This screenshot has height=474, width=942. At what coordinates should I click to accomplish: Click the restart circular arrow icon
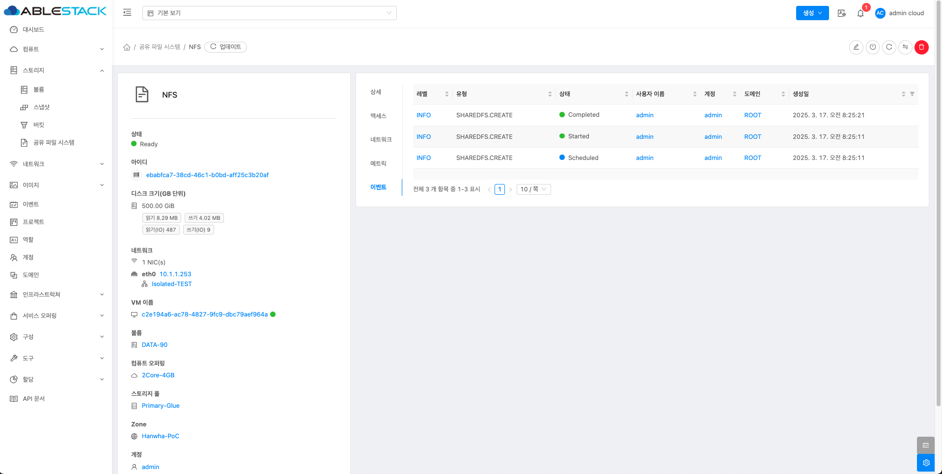[889, 47]
